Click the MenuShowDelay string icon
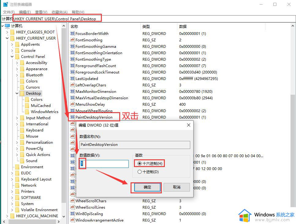This screenshot has height=224, width=296. pyautogui.click(x=72, y=104)
